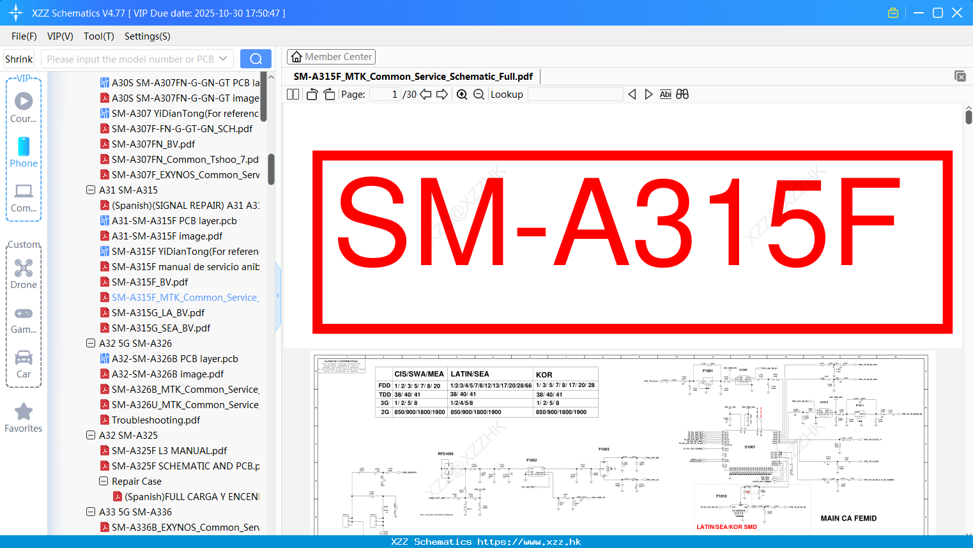
Task: Select the Phone category icon
Action: tap(24, 152)
